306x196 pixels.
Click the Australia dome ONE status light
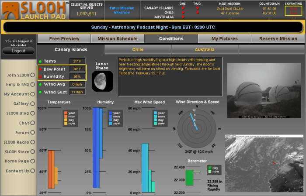(183, 17)
